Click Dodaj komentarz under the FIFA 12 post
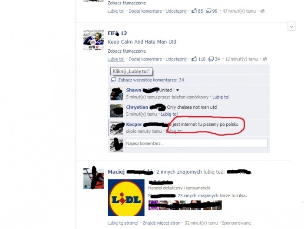The height and width of the screenshot is (229, 304). click(145, 59)
